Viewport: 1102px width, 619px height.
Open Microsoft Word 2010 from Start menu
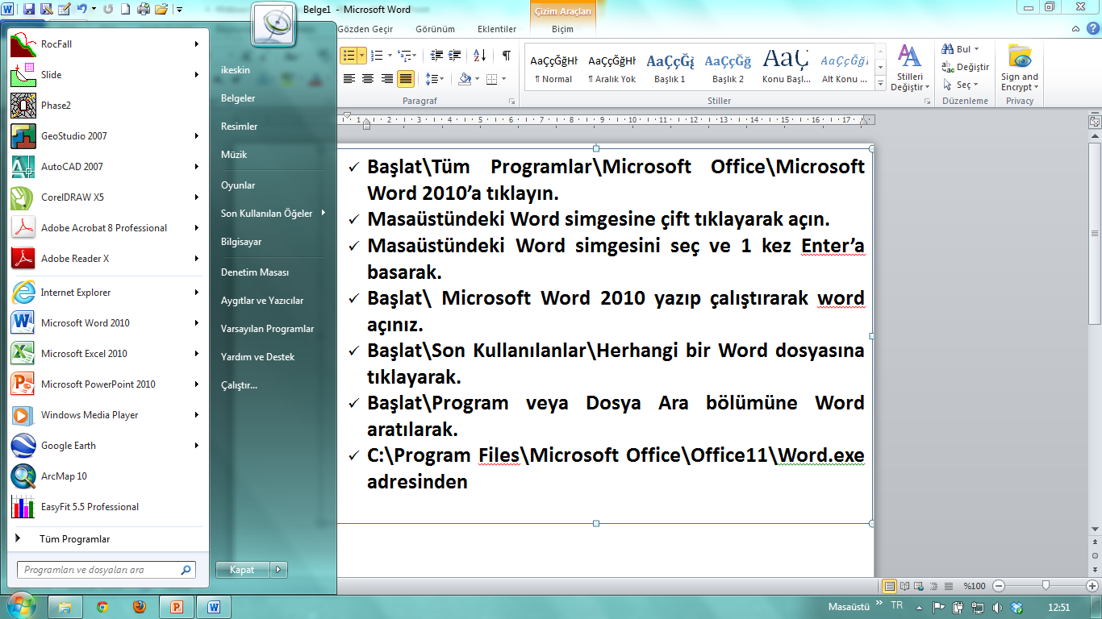pos(105,323)
